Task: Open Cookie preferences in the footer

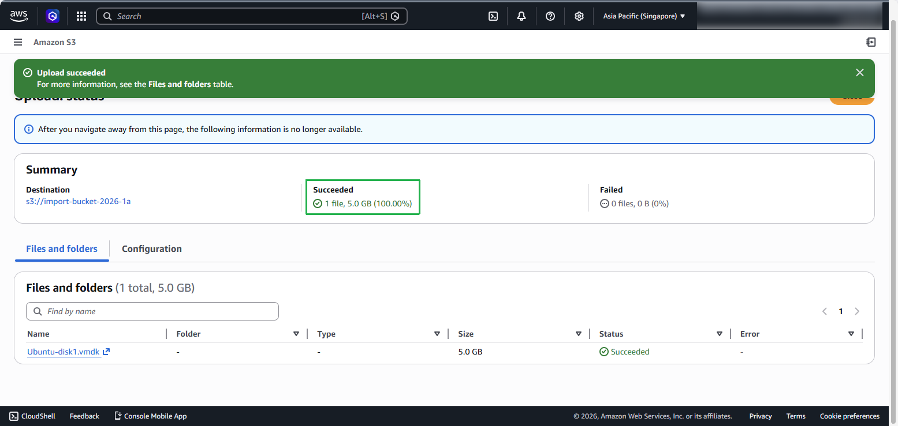Action: [x=849, y=416]
